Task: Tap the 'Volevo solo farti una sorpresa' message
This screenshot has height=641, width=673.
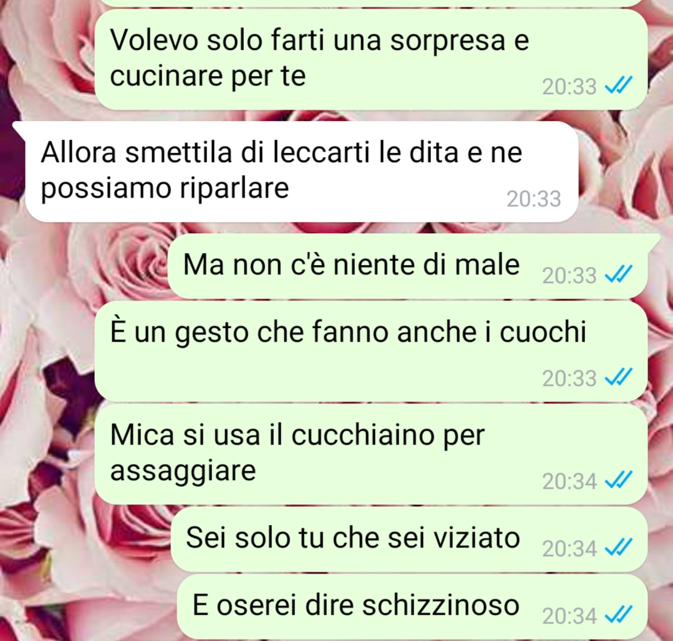Action: (x=370, y=59)
